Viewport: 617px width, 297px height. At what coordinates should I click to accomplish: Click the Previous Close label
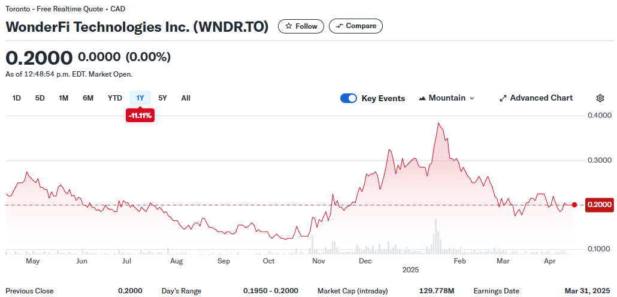click(29, 291)
